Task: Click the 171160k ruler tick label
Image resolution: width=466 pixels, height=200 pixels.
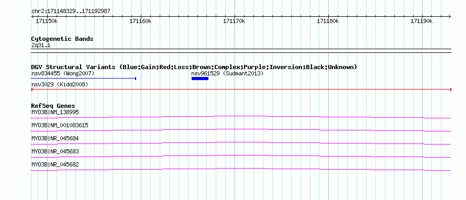Action: [x=140, y=21]
